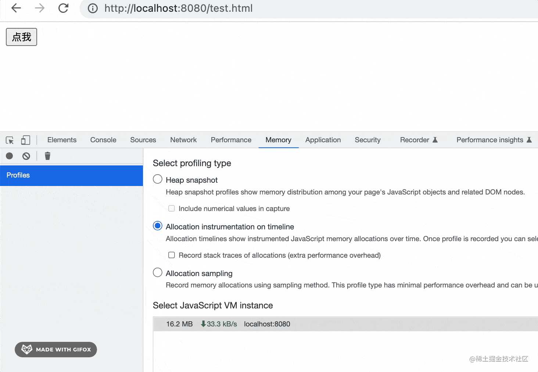Click the clear all profiles icon
Image resolution: width=538 pixels, height=372 pixels.
click(x=26, y=156)
